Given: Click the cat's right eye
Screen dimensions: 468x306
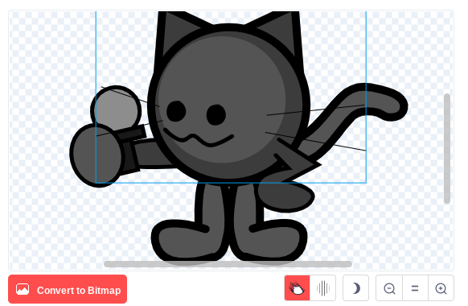Looking at the screenshot, I should coord(216,114).
